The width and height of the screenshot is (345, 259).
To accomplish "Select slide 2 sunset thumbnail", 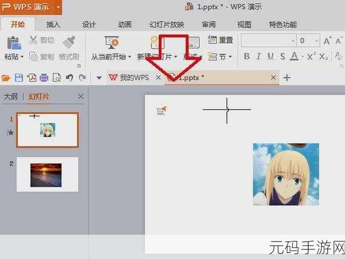I will point(47,174).
